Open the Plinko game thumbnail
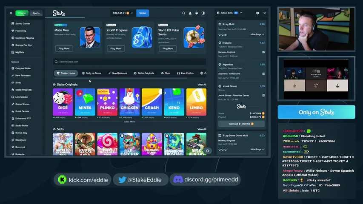This screenshot has width=363, height=204. [107, 102]
